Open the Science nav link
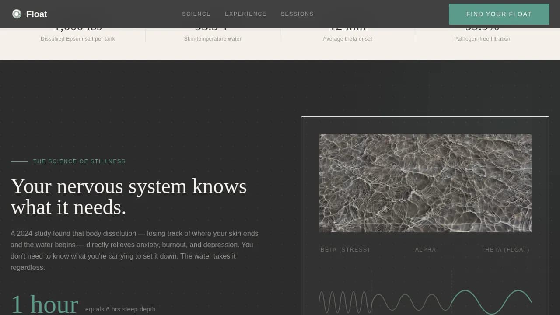560x315 pixels. [x=196, y=14]
